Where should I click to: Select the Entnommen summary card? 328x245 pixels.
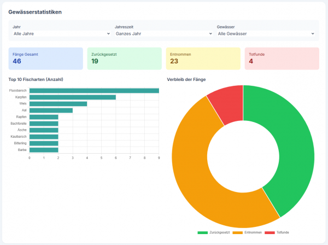pyautogui.click(x=203, y=58)
